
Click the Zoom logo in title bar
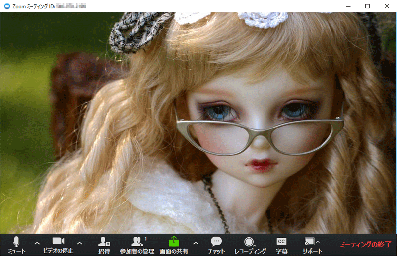[x=6, y=6]
